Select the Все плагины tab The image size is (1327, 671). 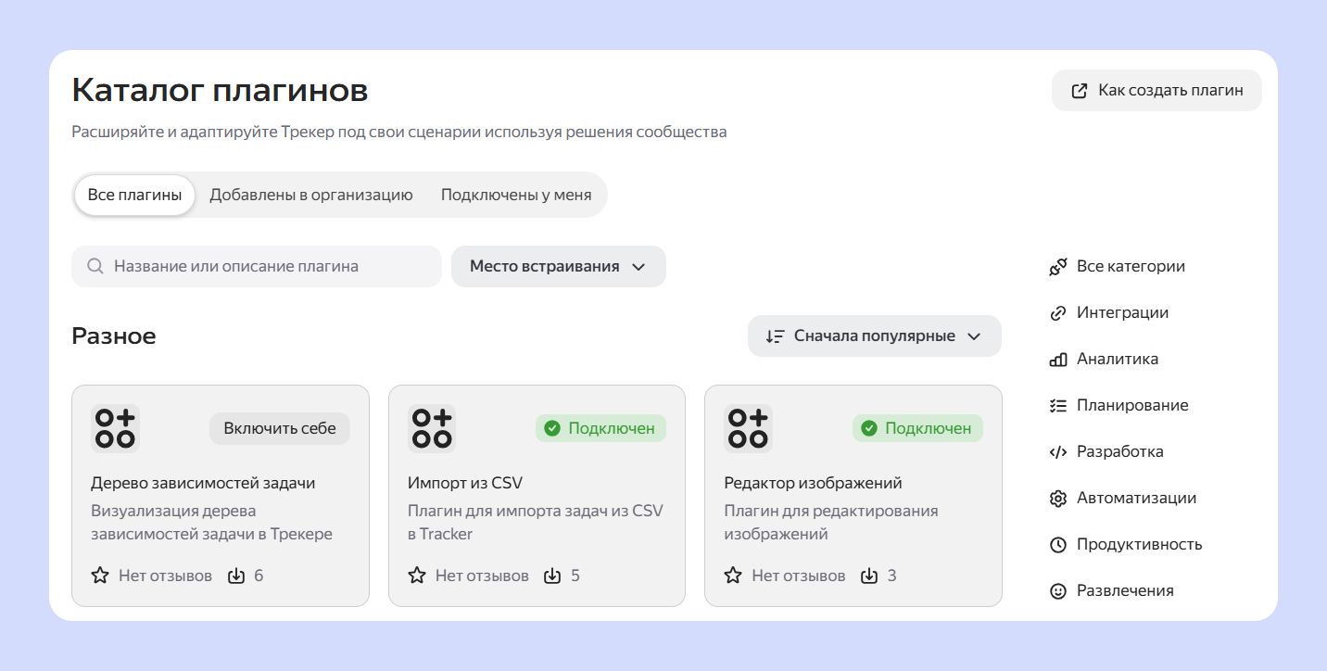pos(134,195)
